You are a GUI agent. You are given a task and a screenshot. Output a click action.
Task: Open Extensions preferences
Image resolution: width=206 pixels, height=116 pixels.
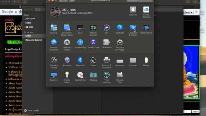107,44
